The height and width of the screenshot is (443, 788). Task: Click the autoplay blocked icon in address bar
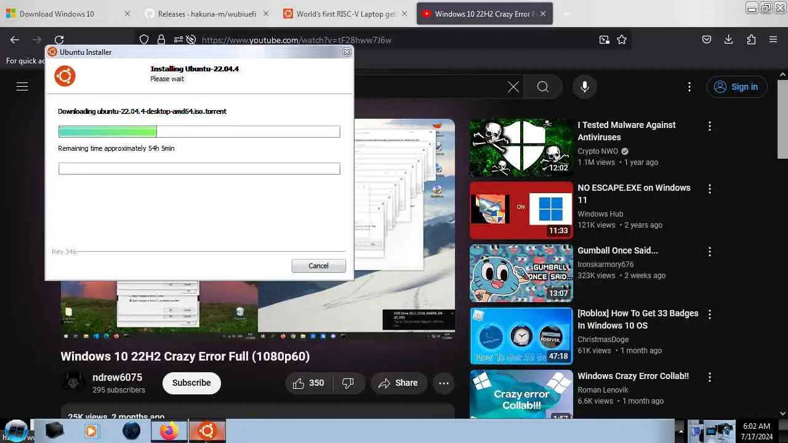191,39
